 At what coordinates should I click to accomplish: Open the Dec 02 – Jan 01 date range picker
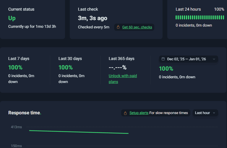(188, 59)
